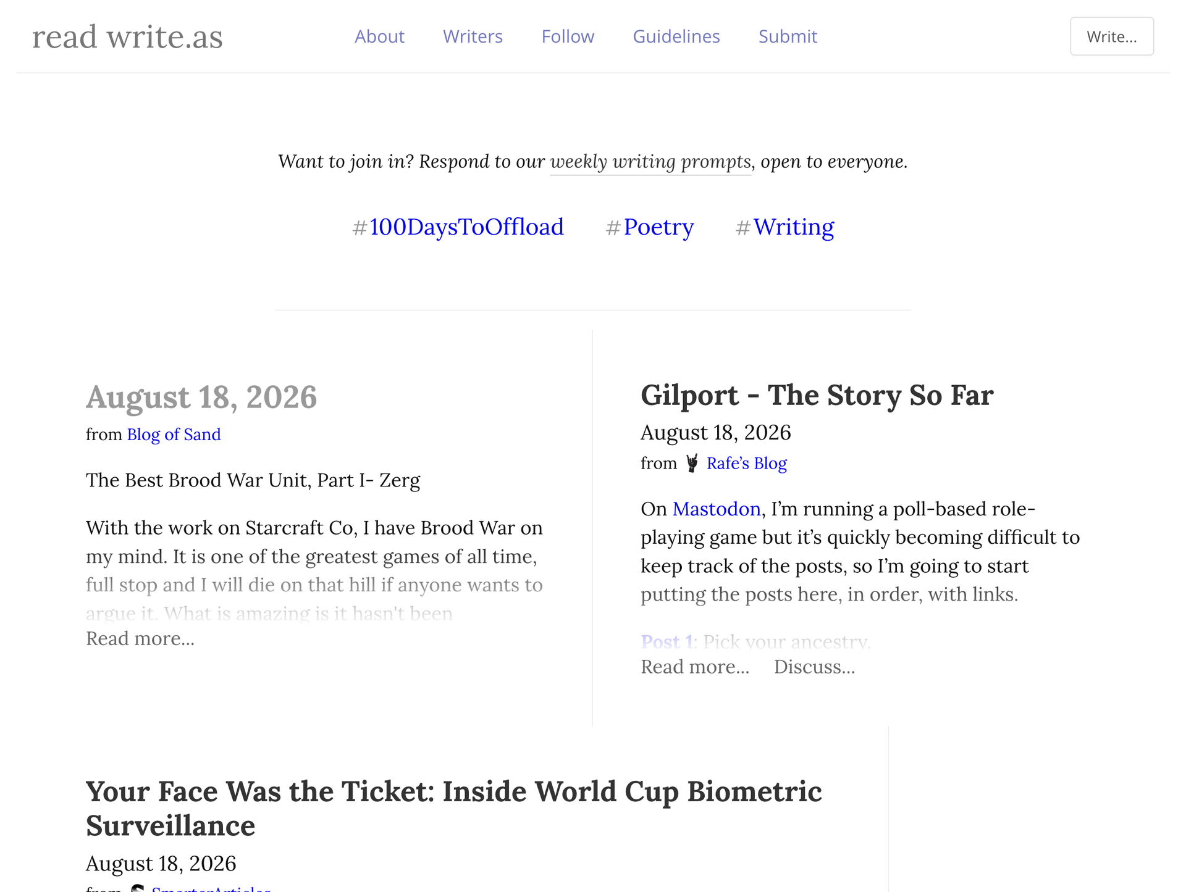Viewport: 1186px width, 892px height.
Task: Open the Follow menu item
Action: tap(568, 36)
